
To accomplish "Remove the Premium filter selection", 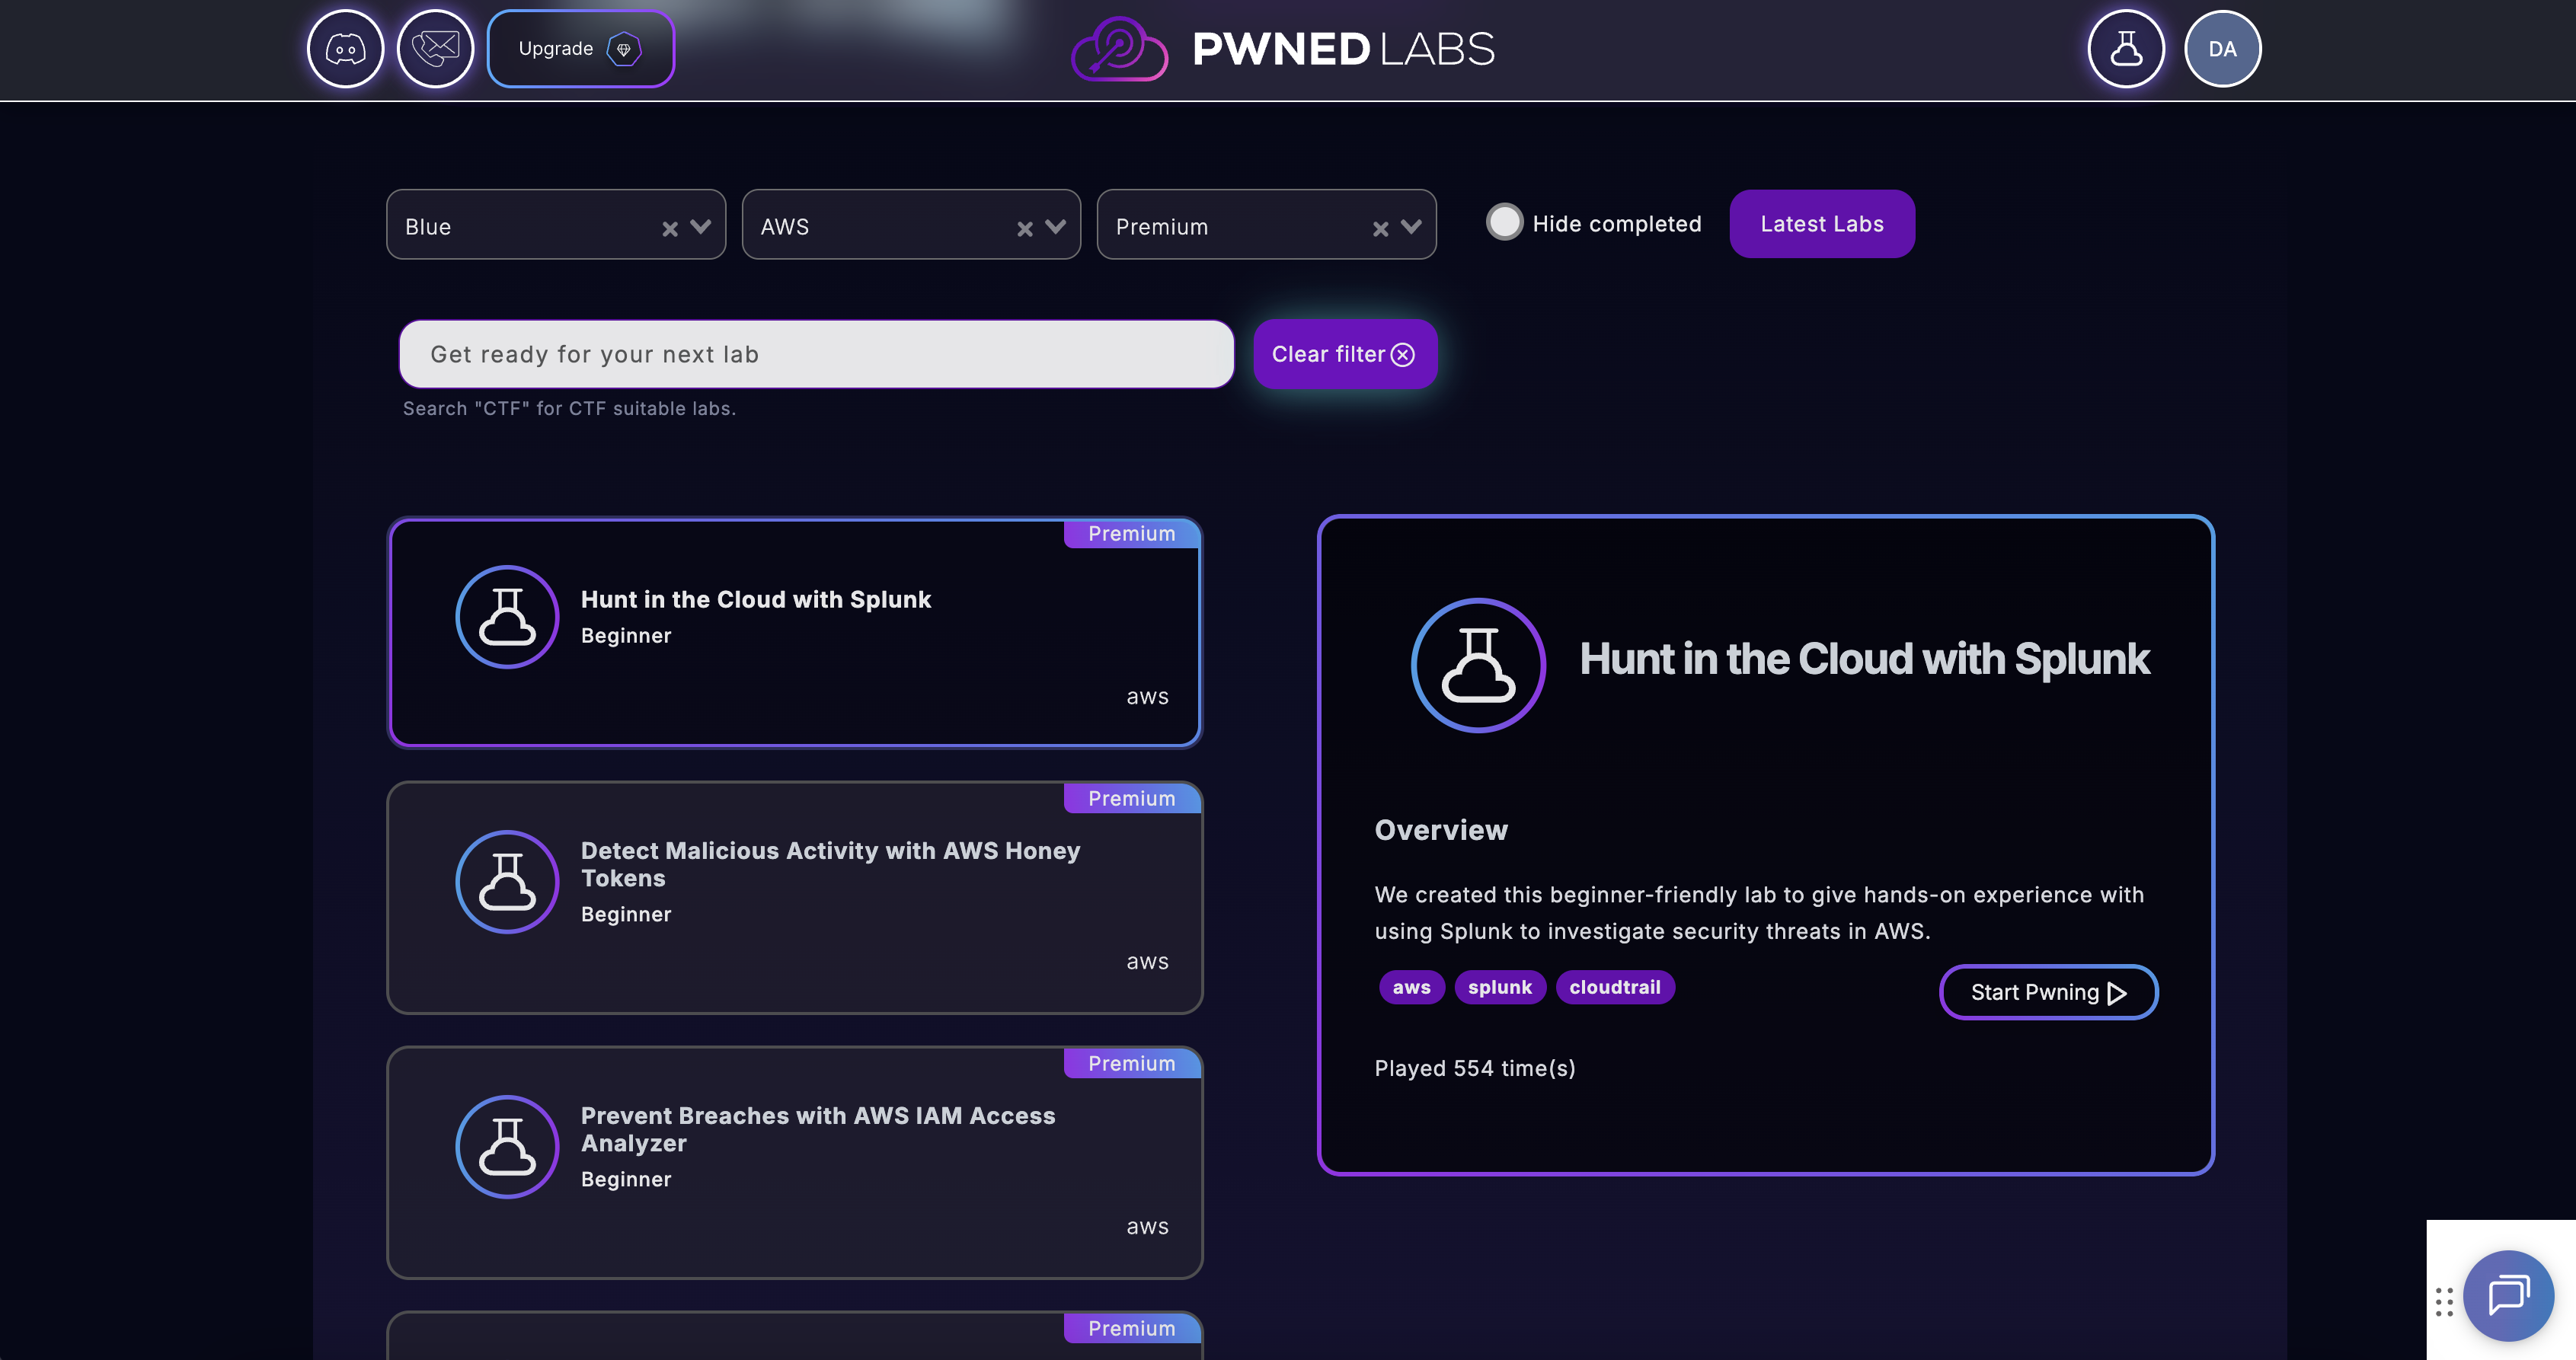I will (x=1380, y=229).
